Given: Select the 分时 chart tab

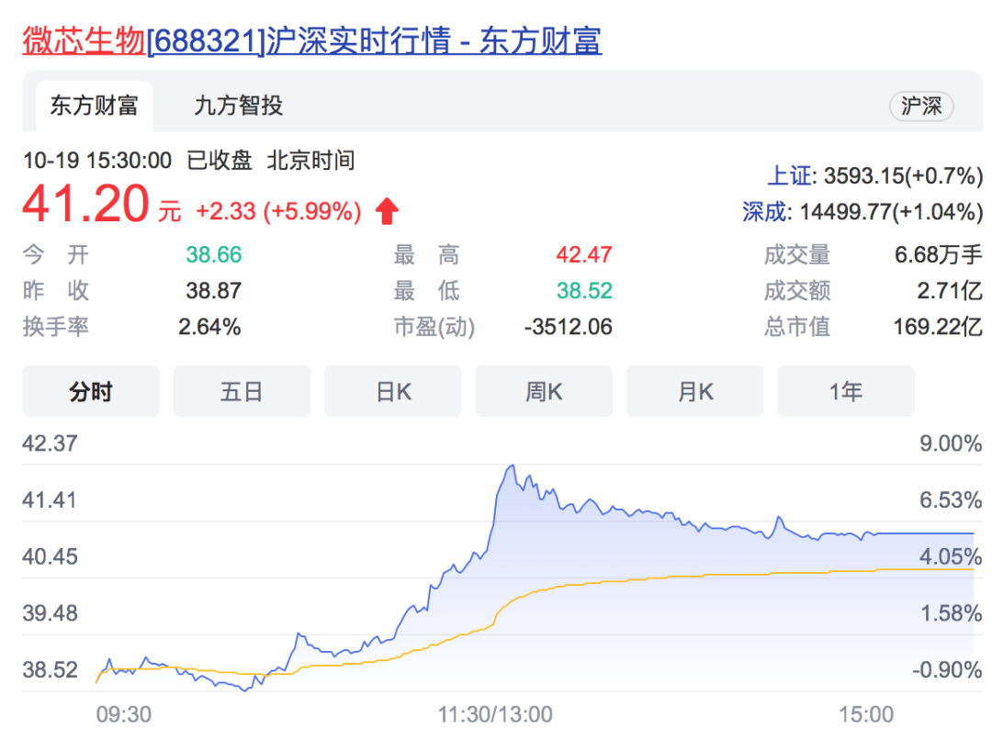Looking at the screenshot, I should pyautogui.click(x=90, y=391).
